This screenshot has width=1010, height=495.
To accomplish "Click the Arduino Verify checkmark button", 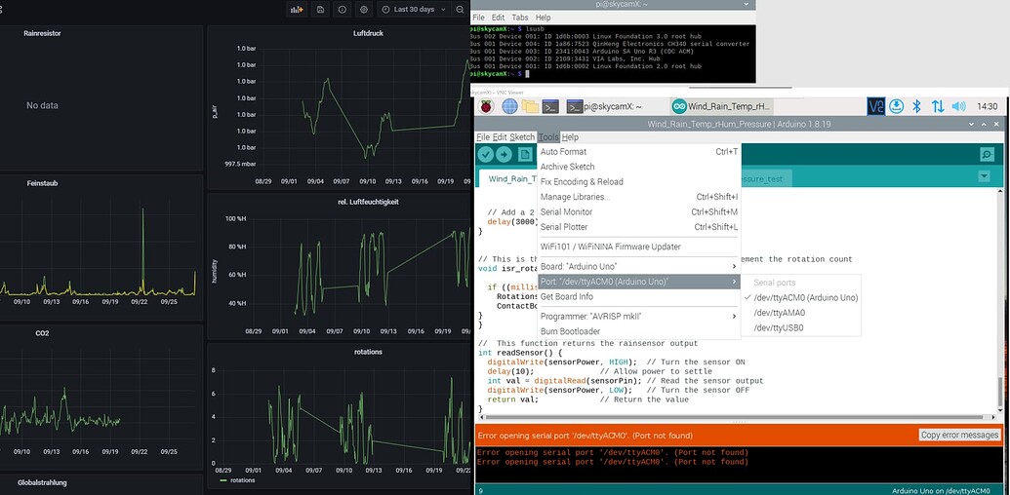I will click(486, 154).
